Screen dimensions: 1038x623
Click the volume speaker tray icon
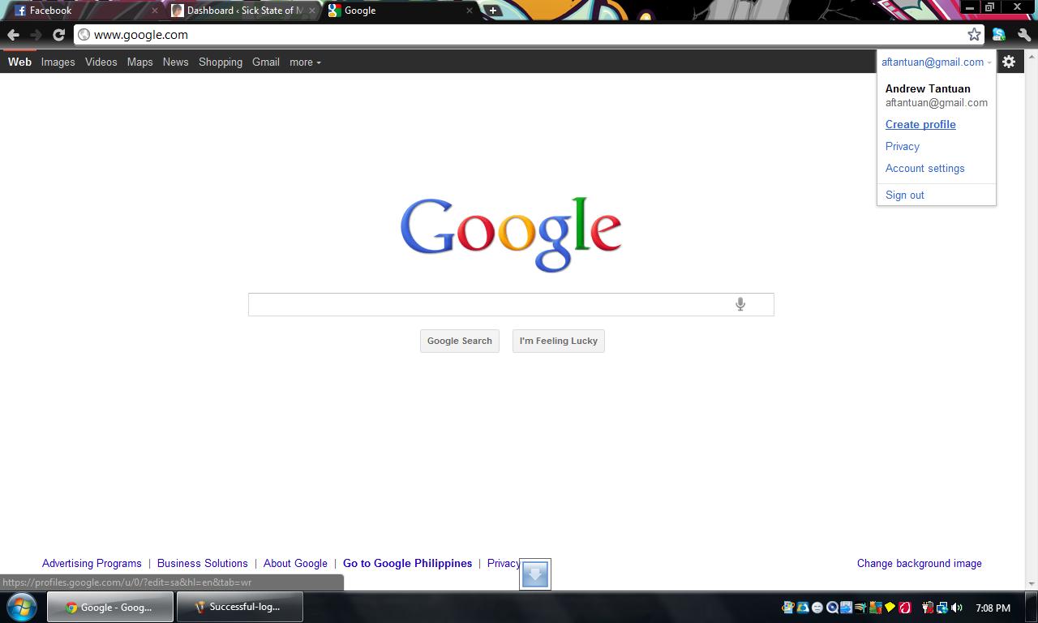coord(957,608)
